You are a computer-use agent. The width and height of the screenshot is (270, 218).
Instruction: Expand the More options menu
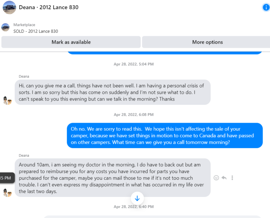(207, 42)
